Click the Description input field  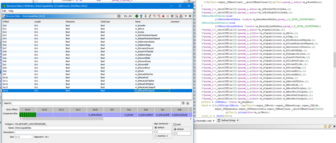pyautogui.click(x=83, y=132)
